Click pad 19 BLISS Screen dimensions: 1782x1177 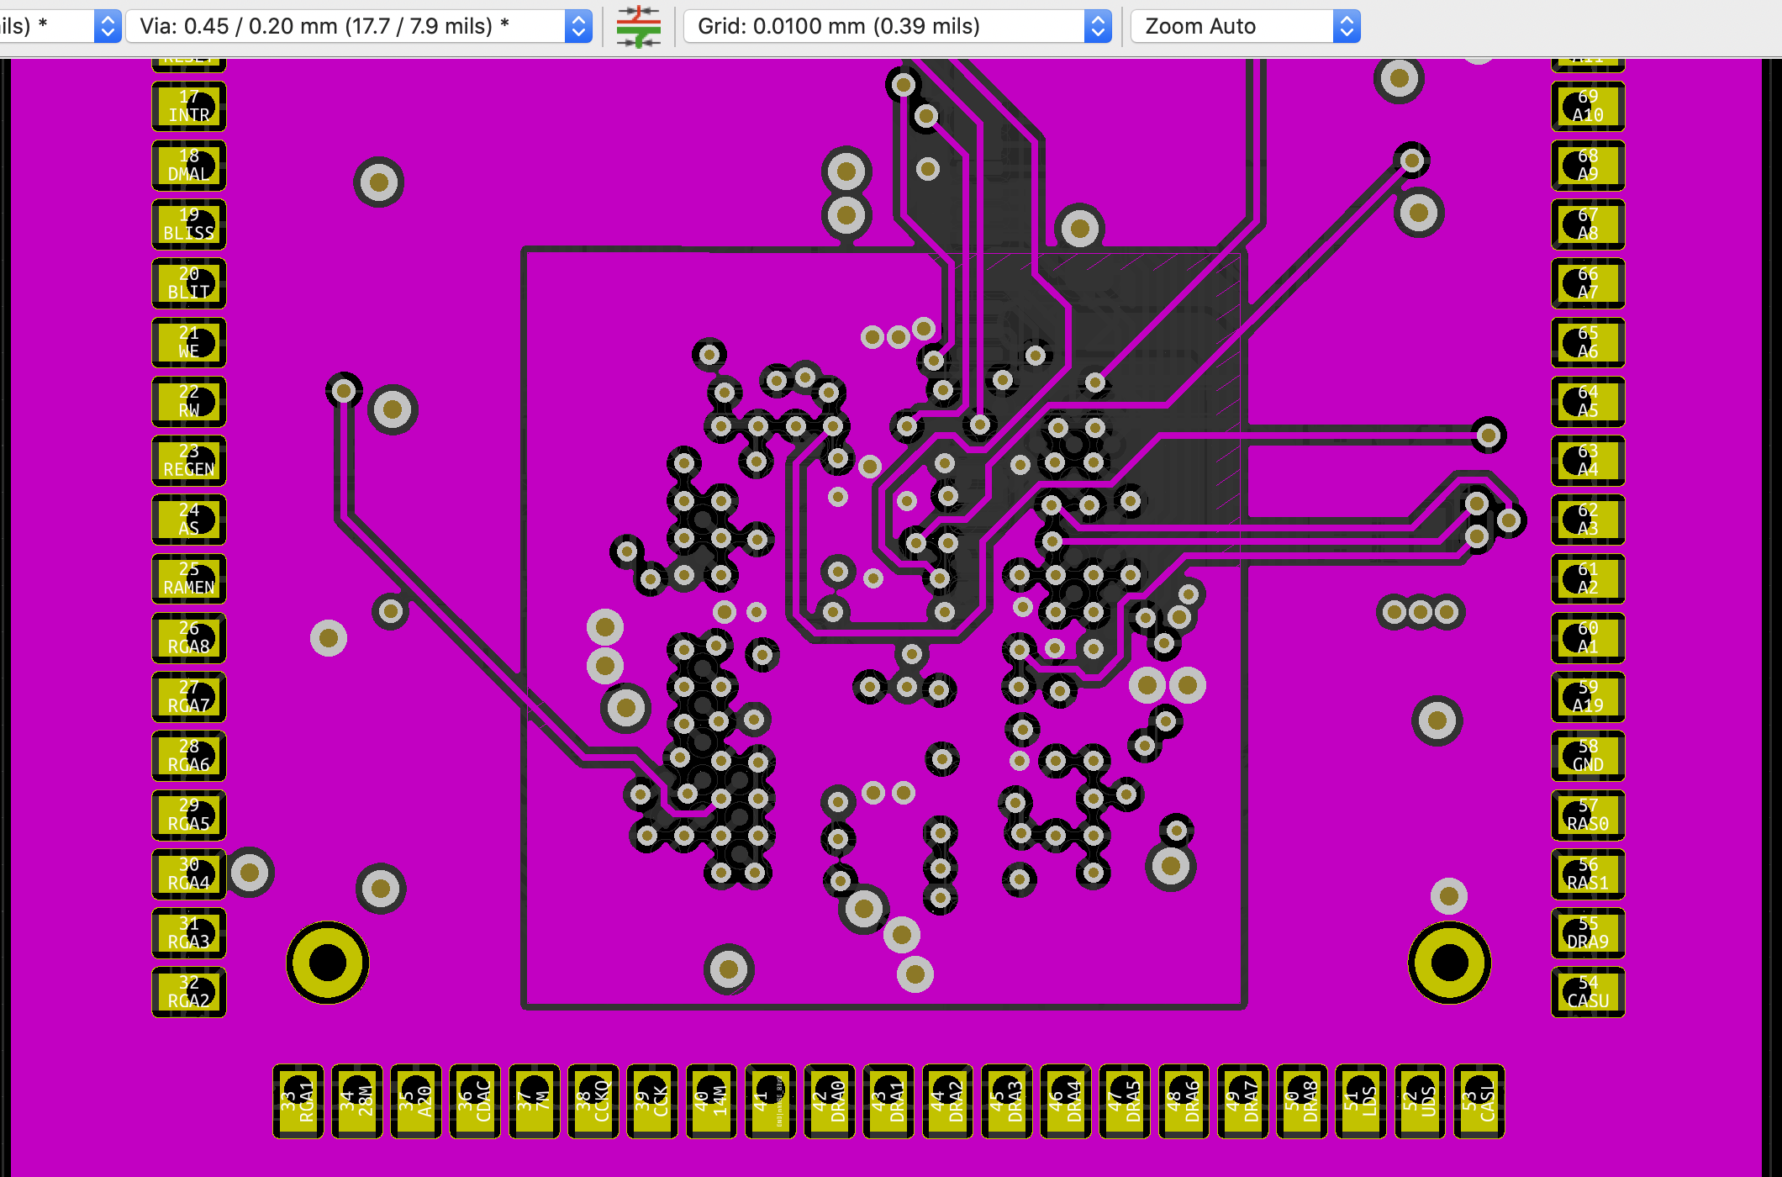coord(189,224)
